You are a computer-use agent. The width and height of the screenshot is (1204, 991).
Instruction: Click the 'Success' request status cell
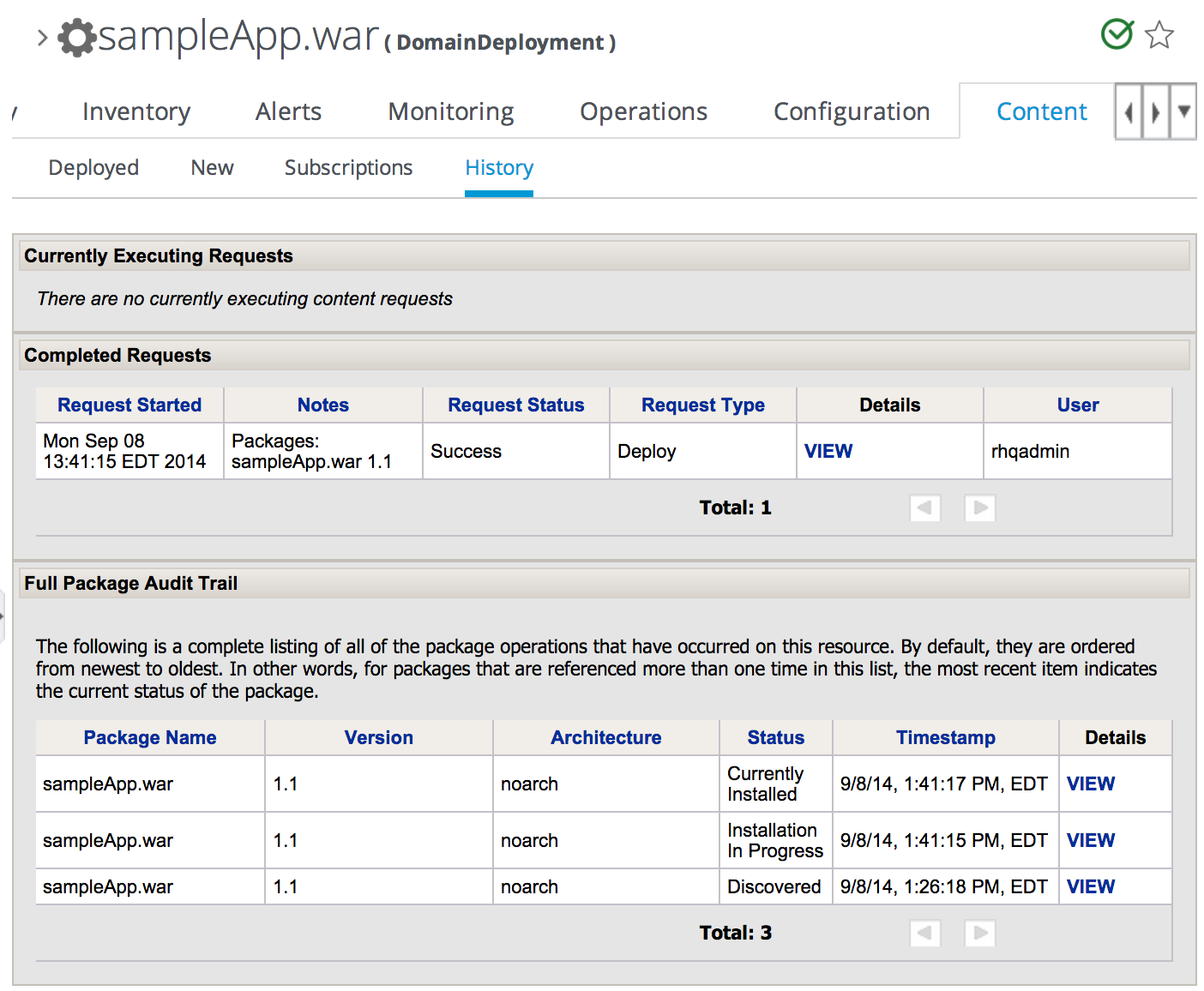[x=516, y=451]
